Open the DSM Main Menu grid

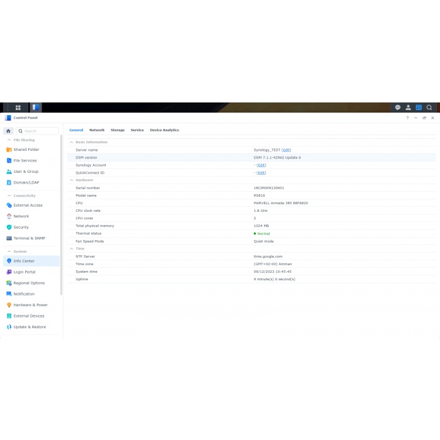click(18, 107)
